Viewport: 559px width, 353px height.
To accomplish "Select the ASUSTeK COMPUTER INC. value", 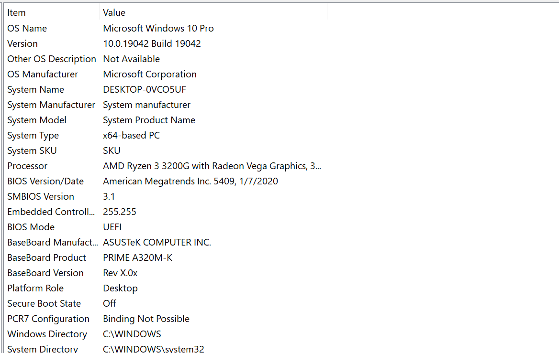I will 157,243.
